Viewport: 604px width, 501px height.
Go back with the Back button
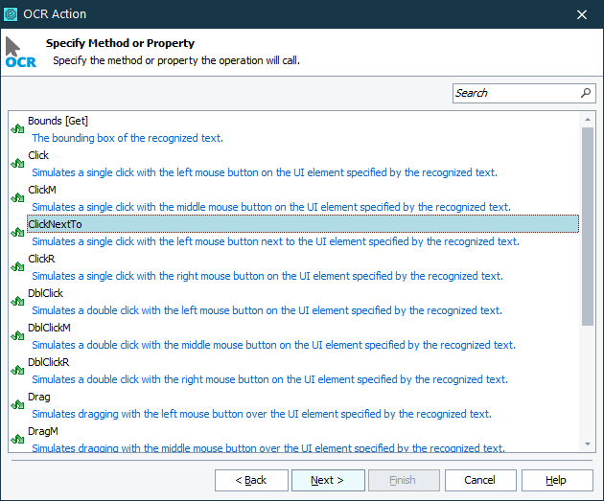tap(251, 480)
